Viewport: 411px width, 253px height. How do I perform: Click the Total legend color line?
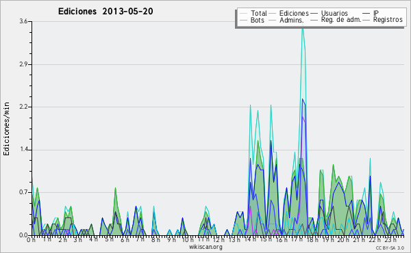243,14
